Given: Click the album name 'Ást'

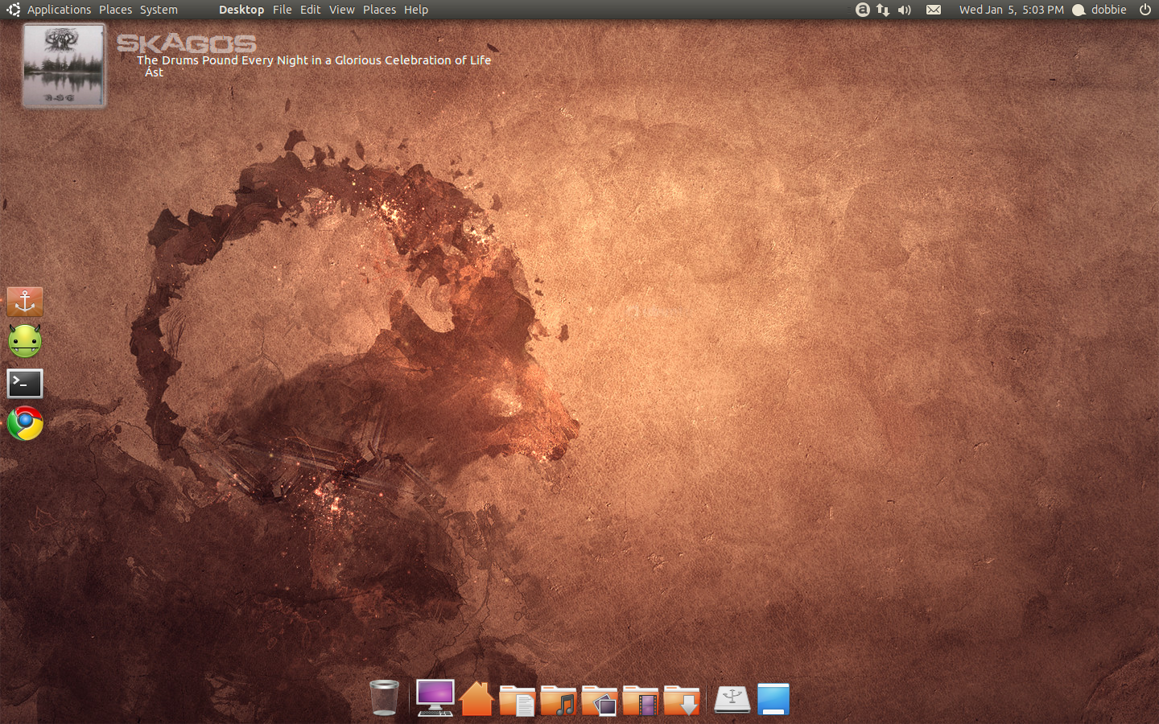Looking at the screenshot, I should pyautogui.click(x=154, y=72).
